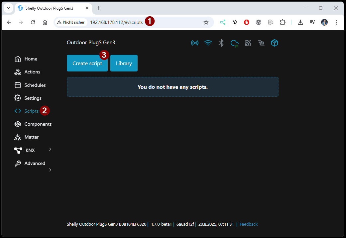The width and height of the screenshot is (346, 238).
Task: Open the Feedback link in the footer
Action: coord(249,224)
